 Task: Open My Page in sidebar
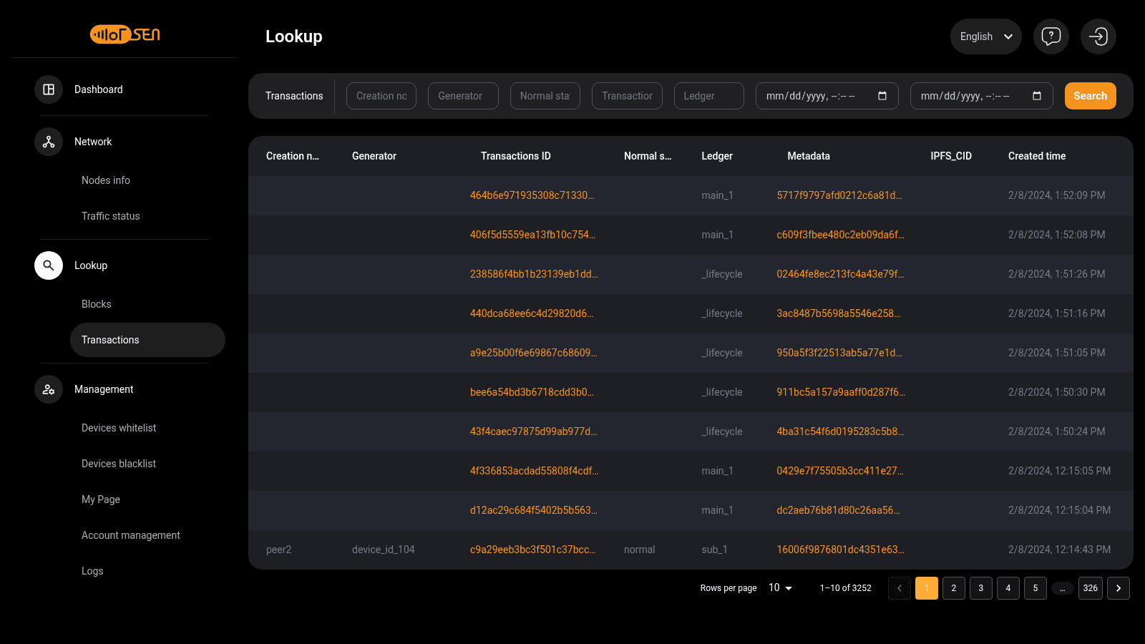[x=101, y=499]
